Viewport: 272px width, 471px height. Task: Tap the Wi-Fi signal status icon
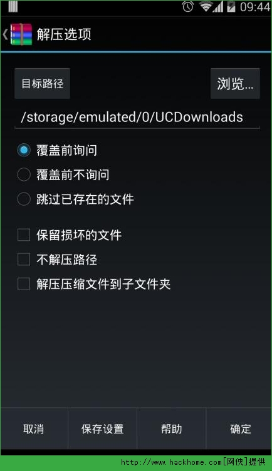(206, 7)
